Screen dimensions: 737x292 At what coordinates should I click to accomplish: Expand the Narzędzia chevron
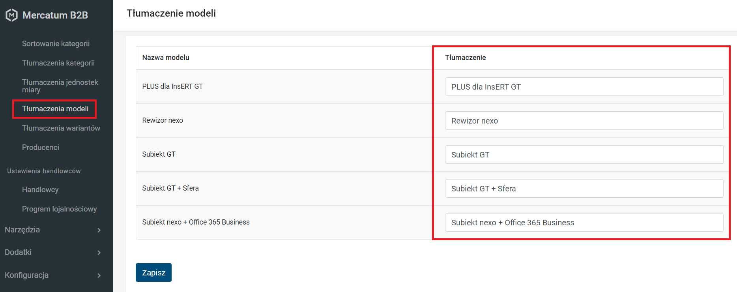(x=99, y=230)
